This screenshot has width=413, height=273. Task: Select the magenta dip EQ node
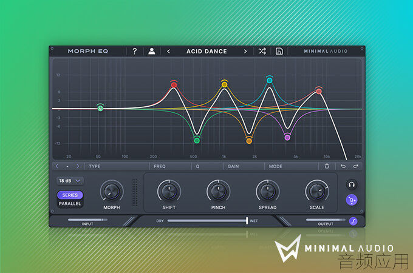coord(288,138)
